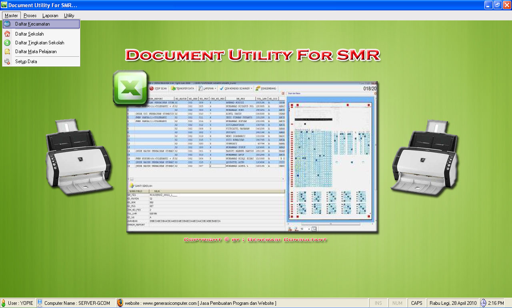Click the Firefox icon in the status bar
The image size is (512, 308).
(x=120, y=303)
